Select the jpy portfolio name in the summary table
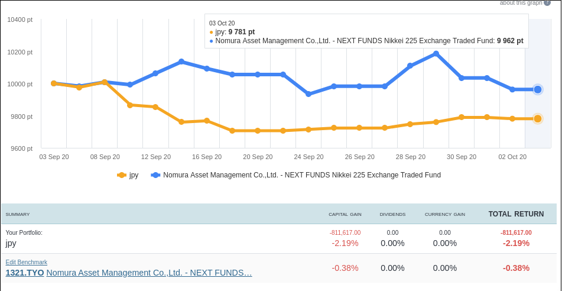 tap(11, 243)
